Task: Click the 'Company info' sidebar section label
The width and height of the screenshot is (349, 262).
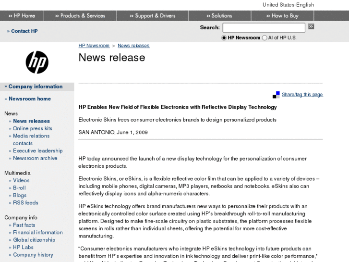Action: click(21, 218)
